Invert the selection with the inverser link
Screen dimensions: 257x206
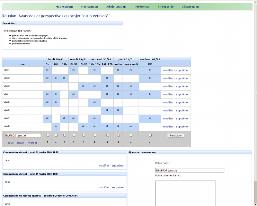pyautogui.click(x=32, y=143)
